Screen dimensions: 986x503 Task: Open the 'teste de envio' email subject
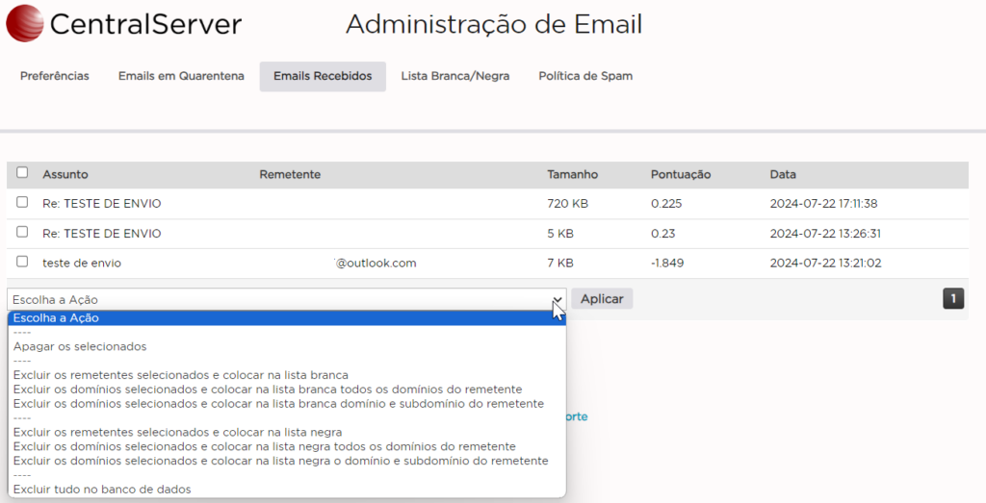coord(82,263)
